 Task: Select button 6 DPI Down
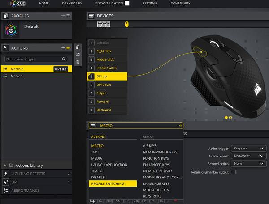(107, 85)
